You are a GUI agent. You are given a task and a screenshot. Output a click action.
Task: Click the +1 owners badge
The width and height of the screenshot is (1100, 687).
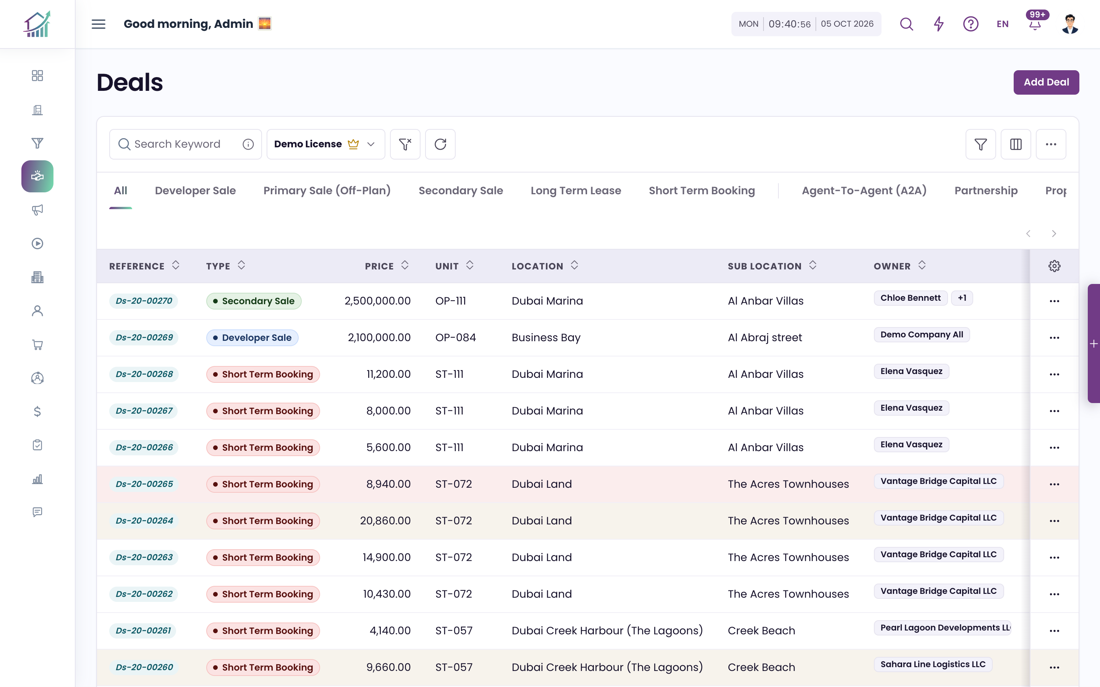coord(962,298)
